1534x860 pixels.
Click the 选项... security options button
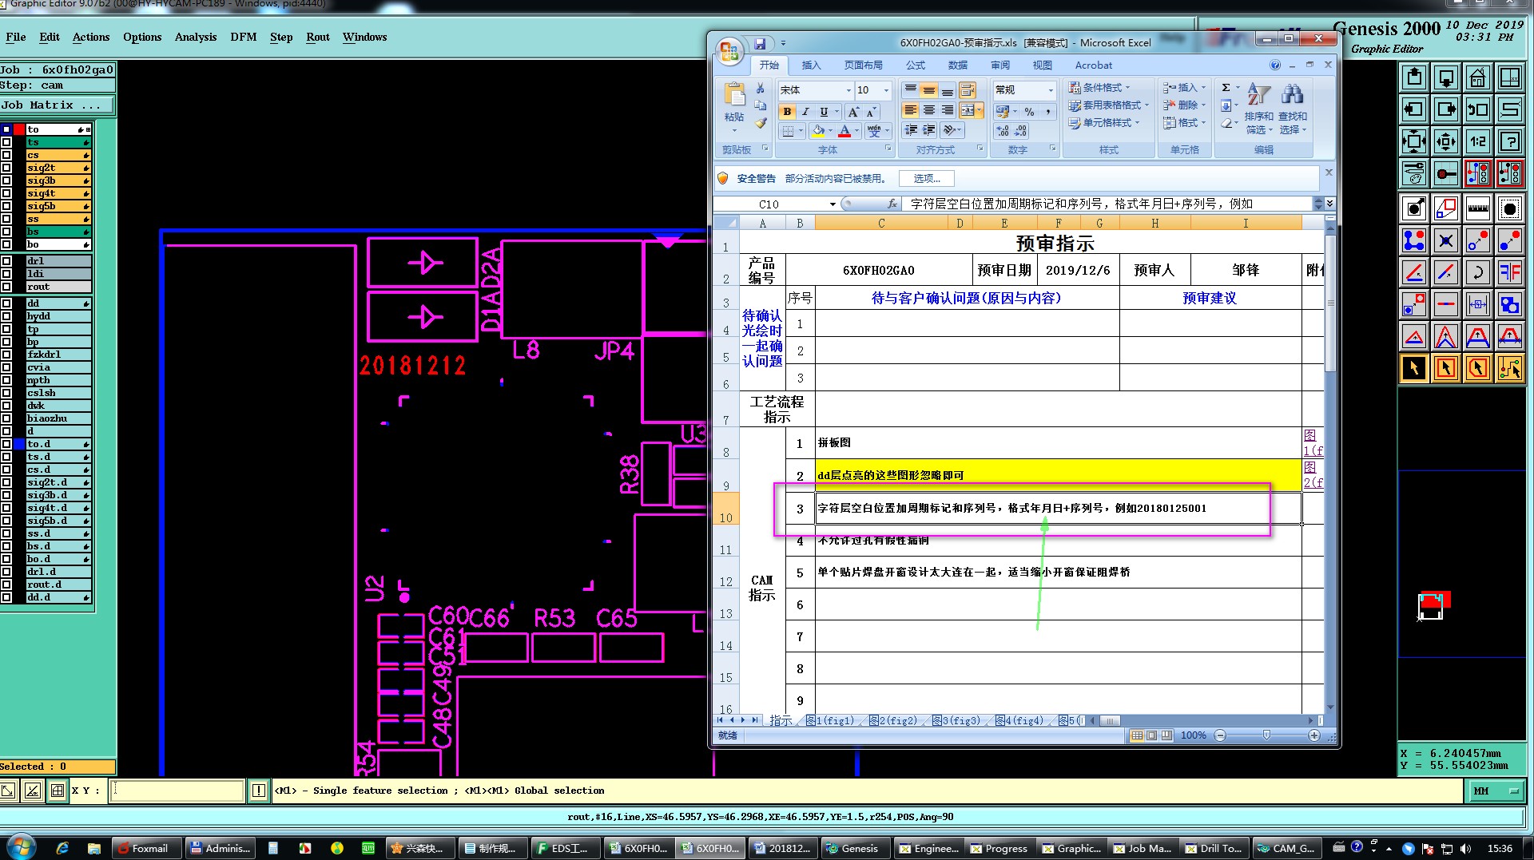pos(927,179)
